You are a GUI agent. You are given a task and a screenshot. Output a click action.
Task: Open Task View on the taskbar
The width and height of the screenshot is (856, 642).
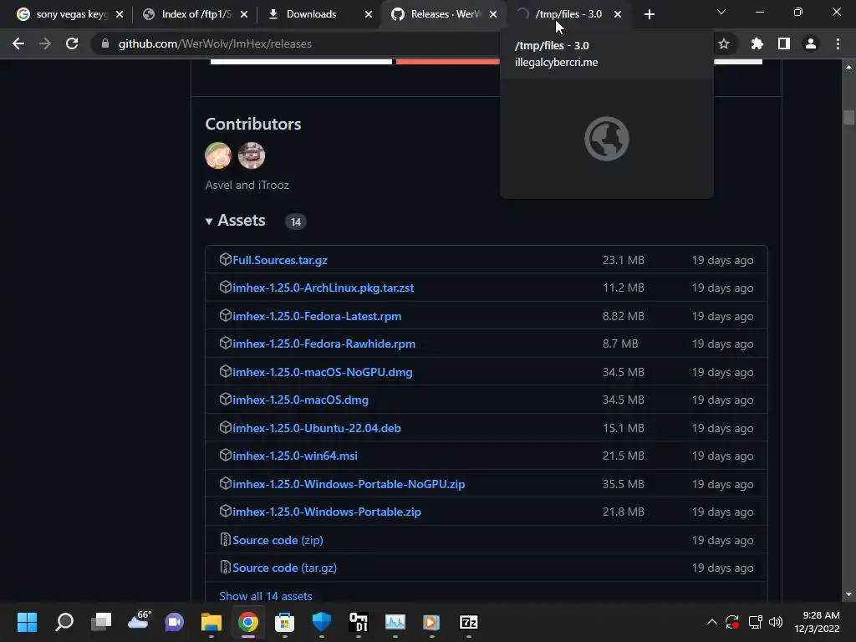tap(100, 622)
